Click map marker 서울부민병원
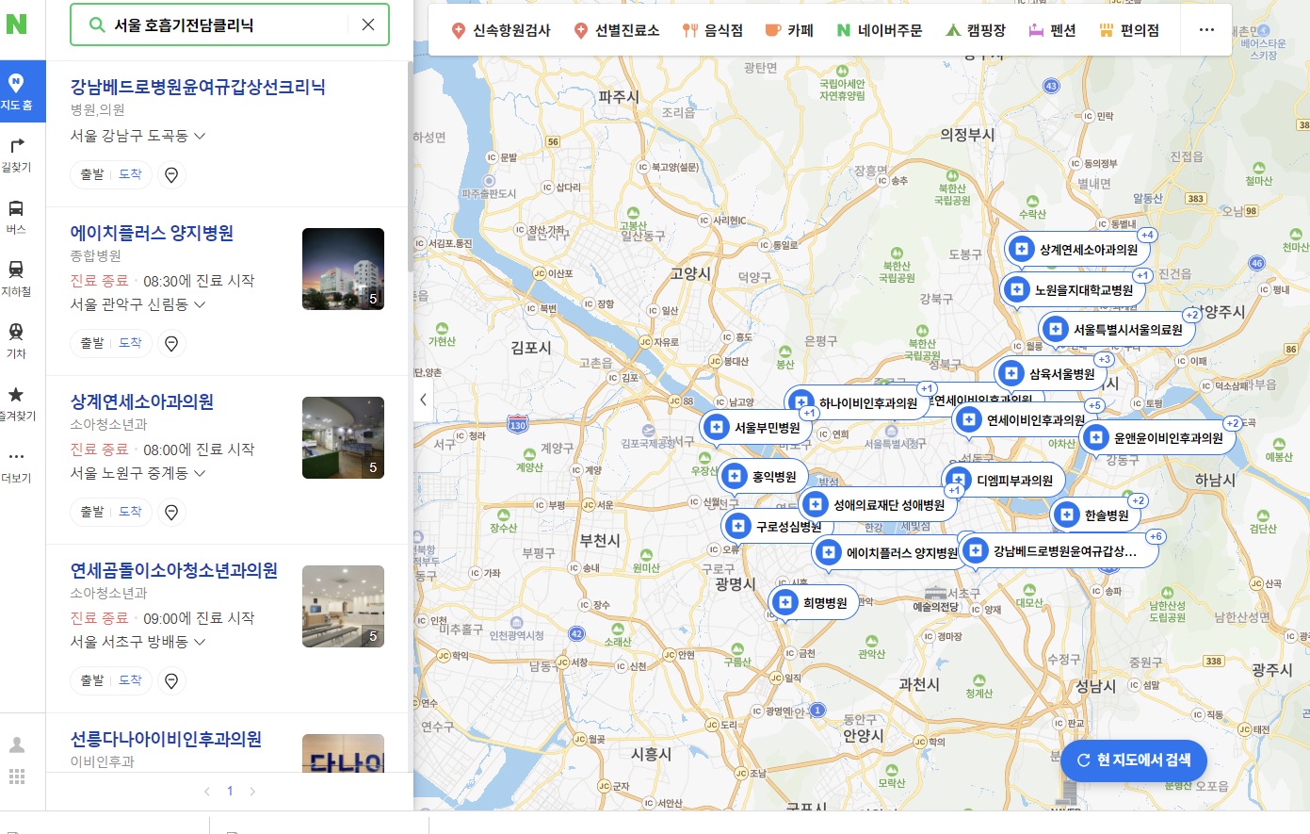 coord(756,428)
